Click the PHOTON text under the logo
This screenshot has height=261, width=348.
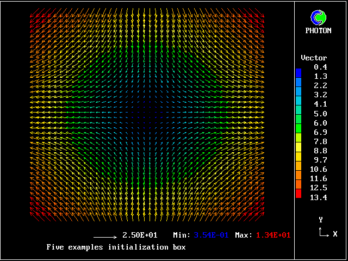coord(318,31)
